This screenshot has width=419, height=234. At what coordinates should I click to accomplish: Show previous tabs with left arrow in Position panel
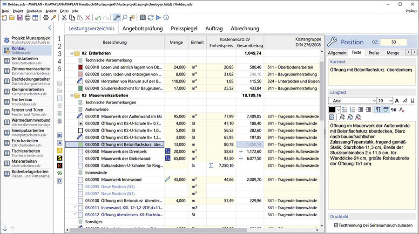point(408,52)
